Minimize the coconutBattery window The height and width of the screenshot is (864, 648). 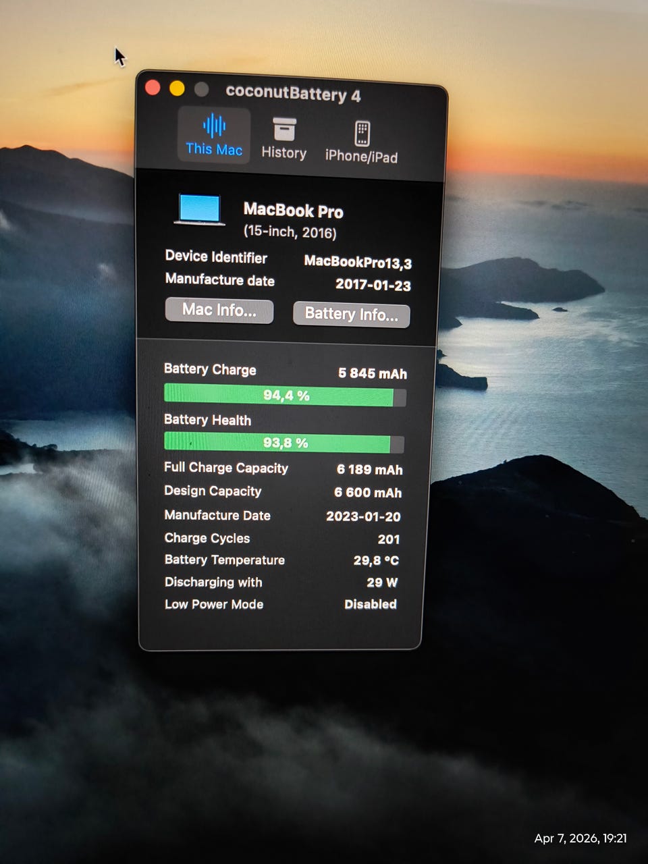177,88
